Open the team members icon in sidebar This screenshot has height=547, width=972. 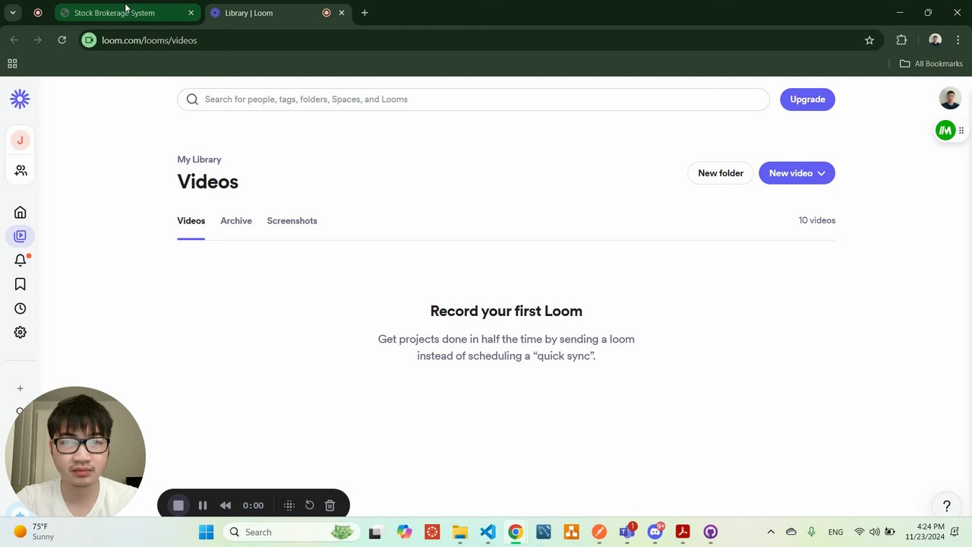coord(21,171)
